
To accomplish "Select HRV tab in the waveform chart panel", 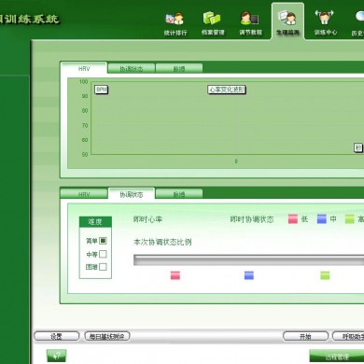I will pos(84,68).
